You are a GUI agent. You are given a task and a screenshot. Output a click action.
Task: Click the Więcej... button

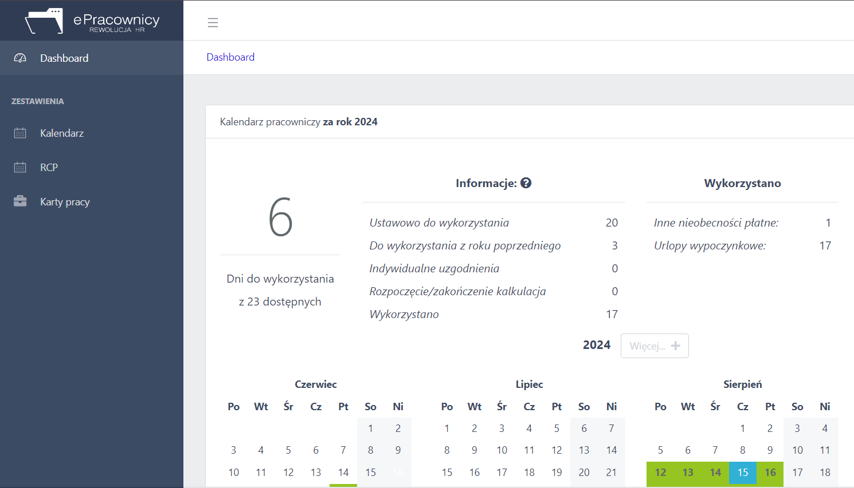(655, 346)
